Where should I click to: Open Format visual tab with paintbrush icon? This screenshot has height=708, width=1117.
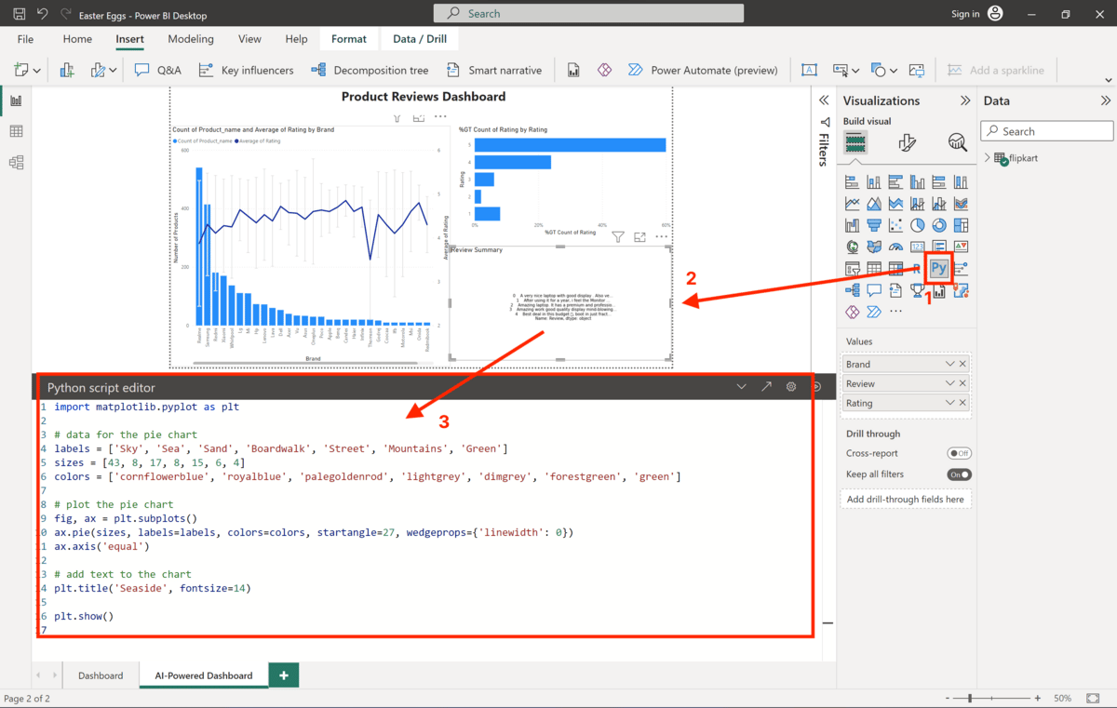coord(908,142)
